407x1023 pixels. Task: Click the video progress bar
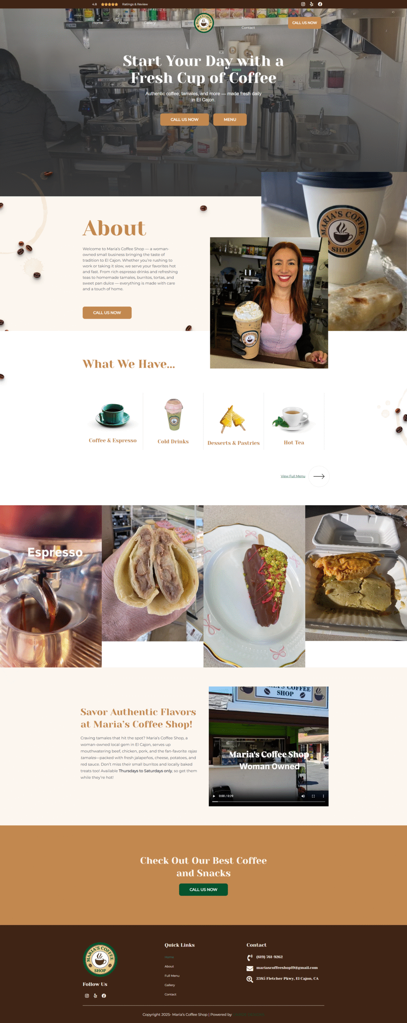268,801
